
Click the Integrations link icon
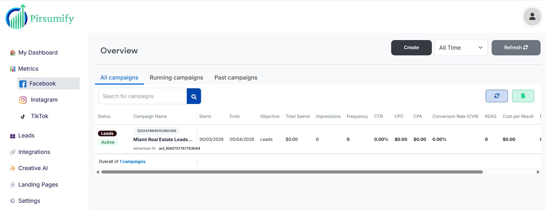point(13,152)
